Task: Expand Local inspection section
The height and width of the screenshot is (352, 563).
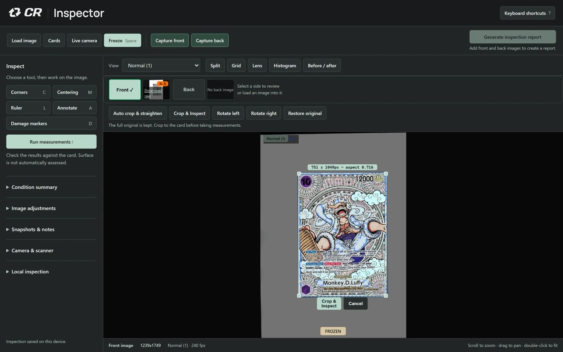Action: pos(51,271)
